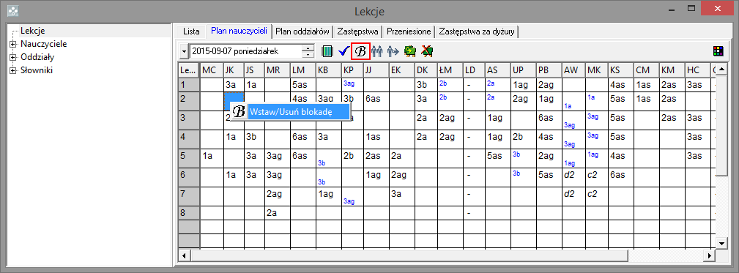The width and height of the screenshot is (739, 273).
Task: Click cell 4as in PB row 4
Action: (549, 139)
